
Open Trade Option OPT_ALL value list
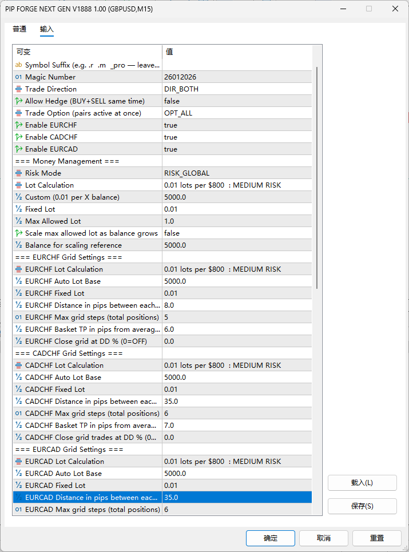point(237,113)
